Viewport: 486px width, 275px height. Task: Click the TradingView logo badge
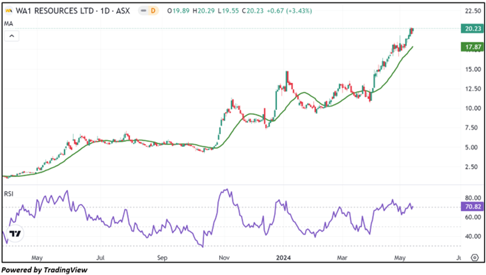point(15,233)
